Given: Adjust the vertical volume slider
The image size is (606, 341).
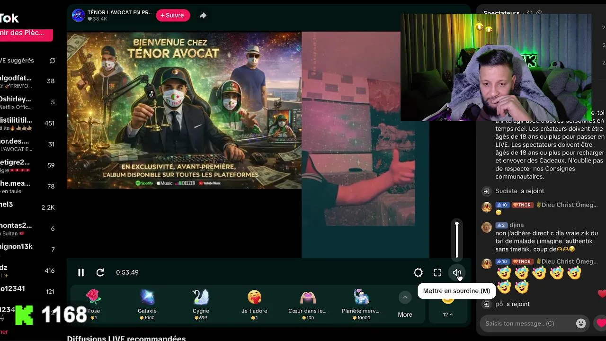Looking at the screenshot, I should tap(457, 240).
